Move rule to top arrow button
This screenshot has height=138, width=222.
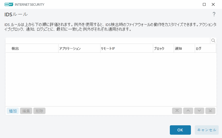pyautogui.click(x=177, y=111)
